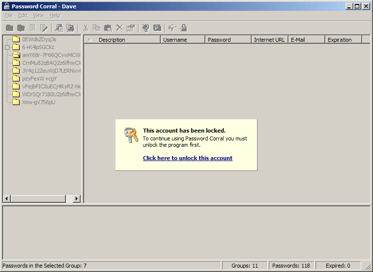373x272 pixels.
Task: Sort by the Username column header
Action: click(183, 40)
